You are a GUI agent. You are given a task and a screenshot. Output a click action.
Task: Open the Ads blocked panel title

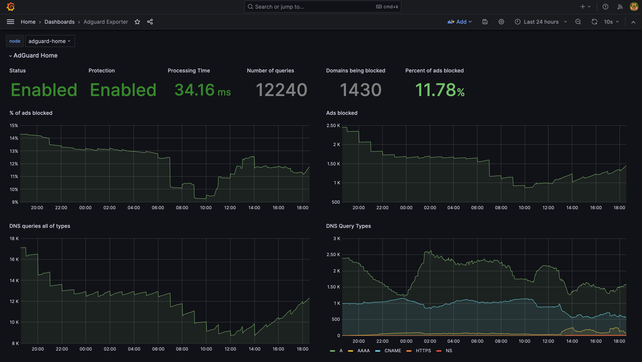pos(342,113)
